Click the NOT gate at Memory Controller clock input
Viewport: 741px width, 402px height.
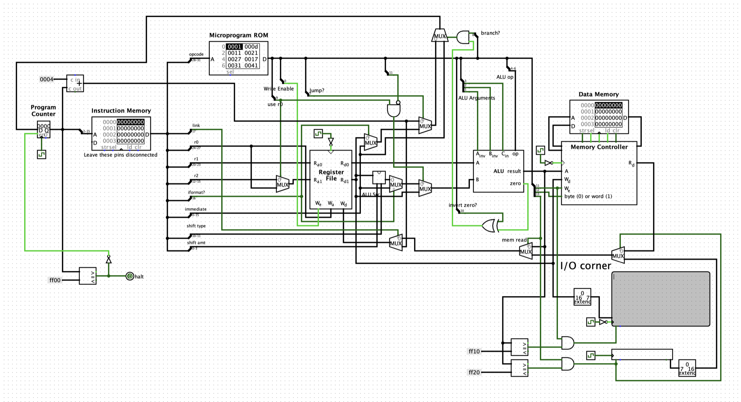[x=549, y=163]
